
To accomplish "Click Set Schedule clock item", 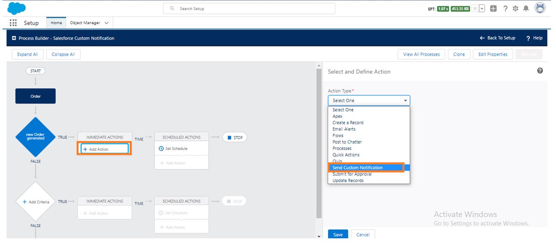I will (x=173, y=149).
